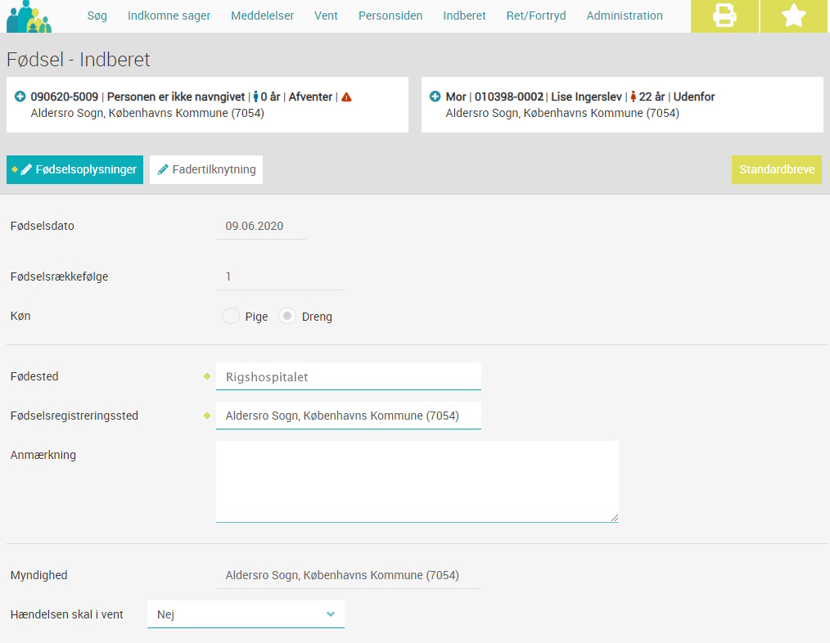Click pencil icon on Fødselsoplysninger tab
Image resolution: width=830 pixels, height=643 pixels.
pos(26,169)
